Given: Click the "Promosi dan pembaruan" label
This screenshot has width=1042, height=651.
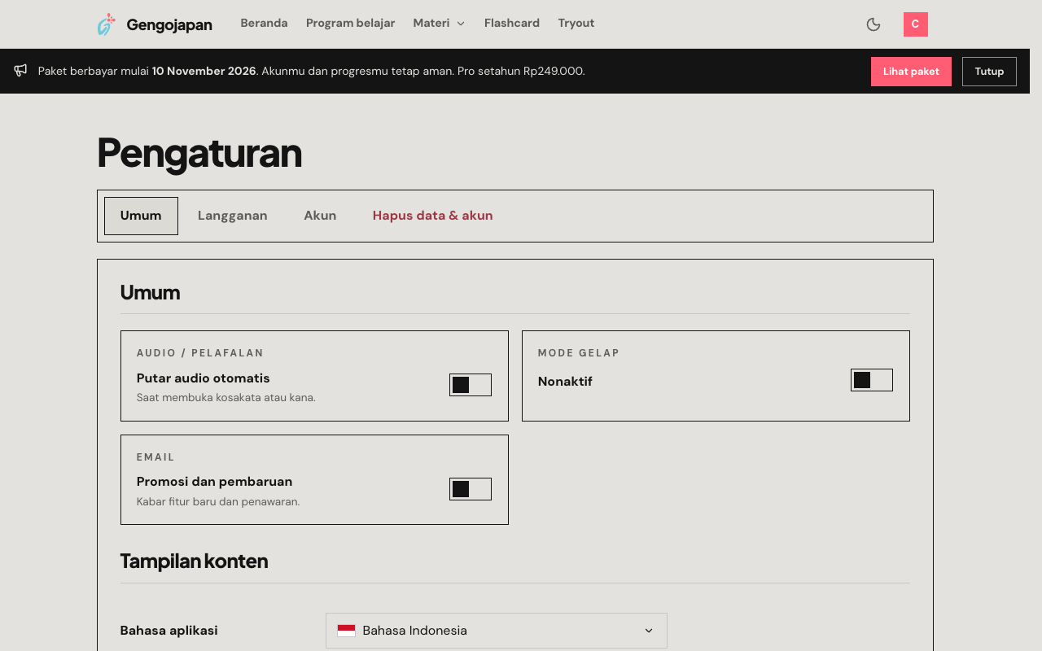Looking at the screenshot, I should pyautogui.click(x=215, y=482).
